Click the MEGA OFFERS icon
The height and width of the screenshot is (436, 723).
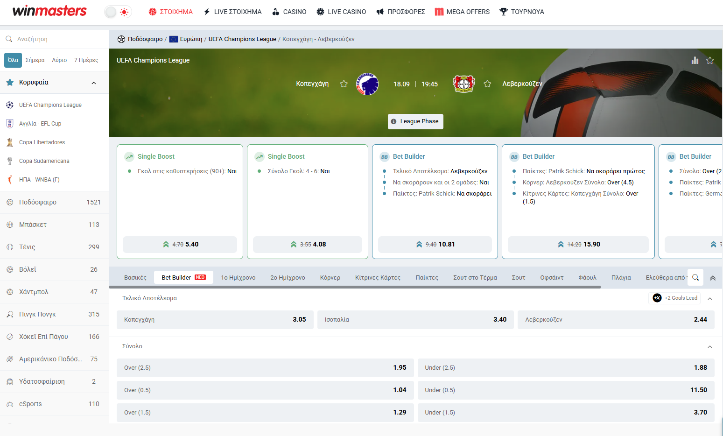pyautogui.click(x=439, y=12)
